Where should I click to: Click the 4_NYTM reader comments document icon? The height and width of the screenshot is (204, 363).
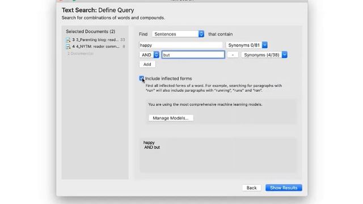coord(68,46)
